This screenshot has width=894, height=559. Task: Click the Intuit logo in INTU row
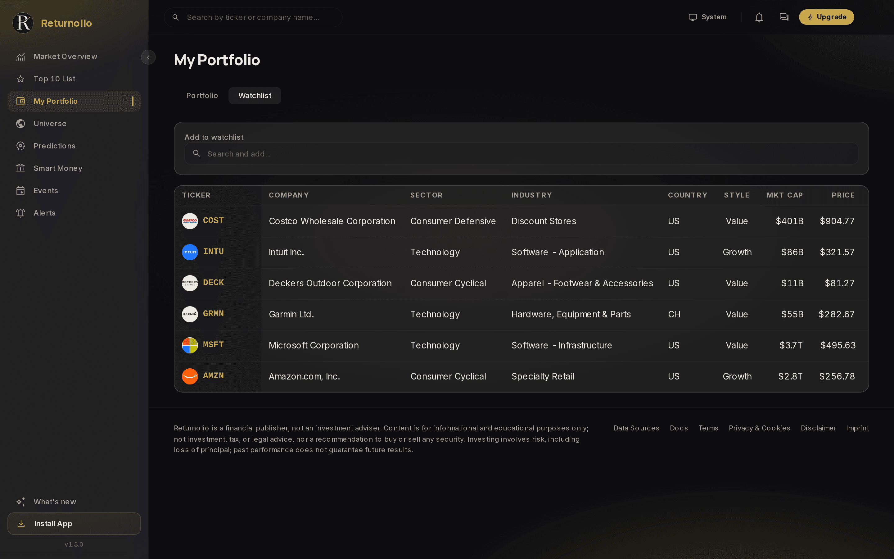(x=190, y=252)
